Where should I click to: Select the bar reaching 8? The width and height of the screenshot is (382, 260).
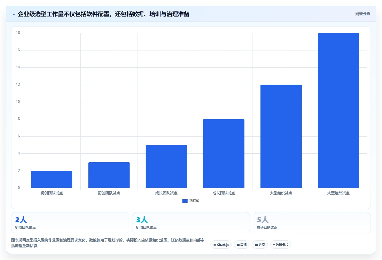(224, 153)
